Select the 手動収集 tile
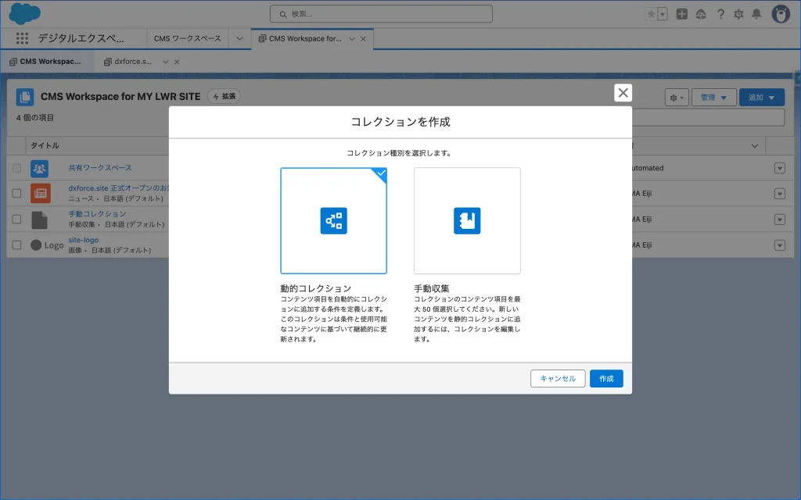 467,221
